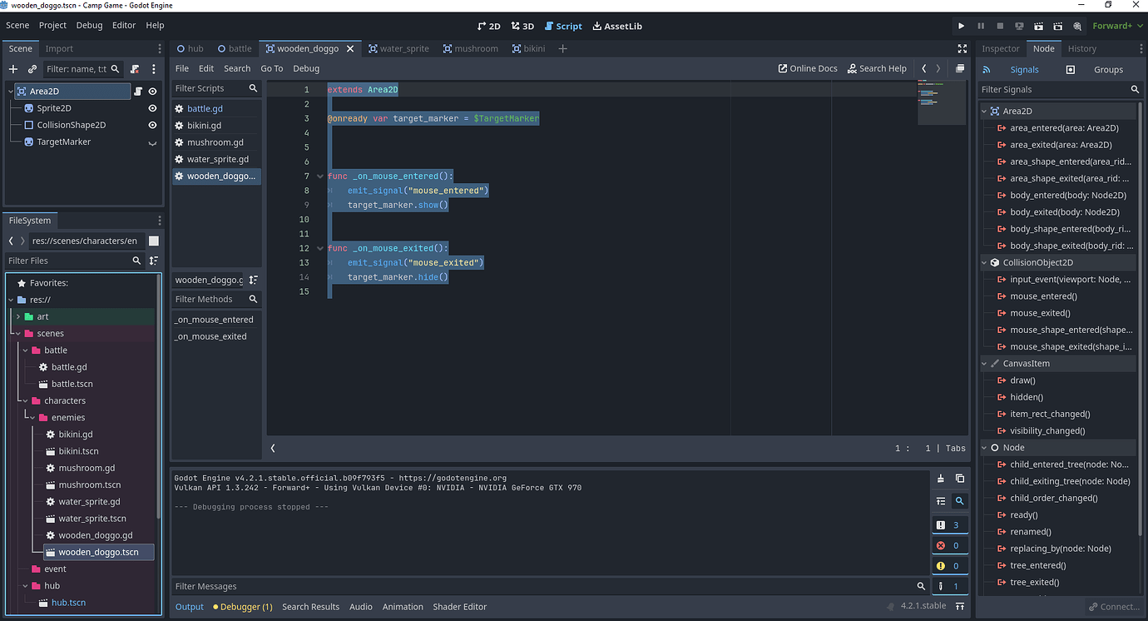The image size is (1148, 621).
Task: Pause the running scene
Action: [980, 26]
